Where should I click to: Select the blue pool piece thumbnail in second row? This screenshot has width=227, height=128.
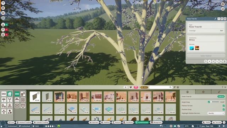tap(72, 109)
